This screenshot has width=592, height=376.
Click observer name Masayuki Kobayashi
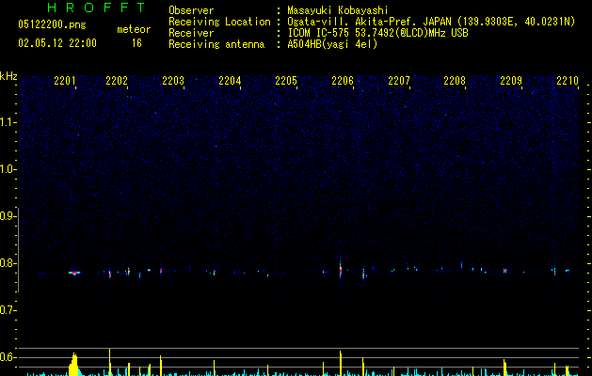pyautogui.click(x=338, y=10)
